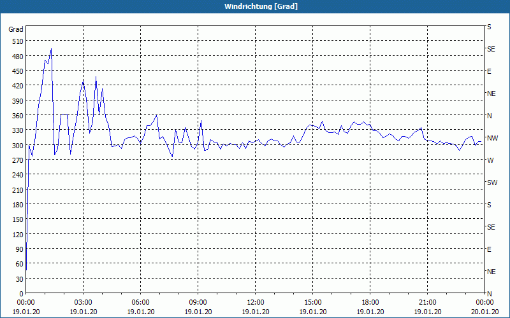Select the "06:00" time label
This screenshot has height=318, width=510.
[140, 303]
